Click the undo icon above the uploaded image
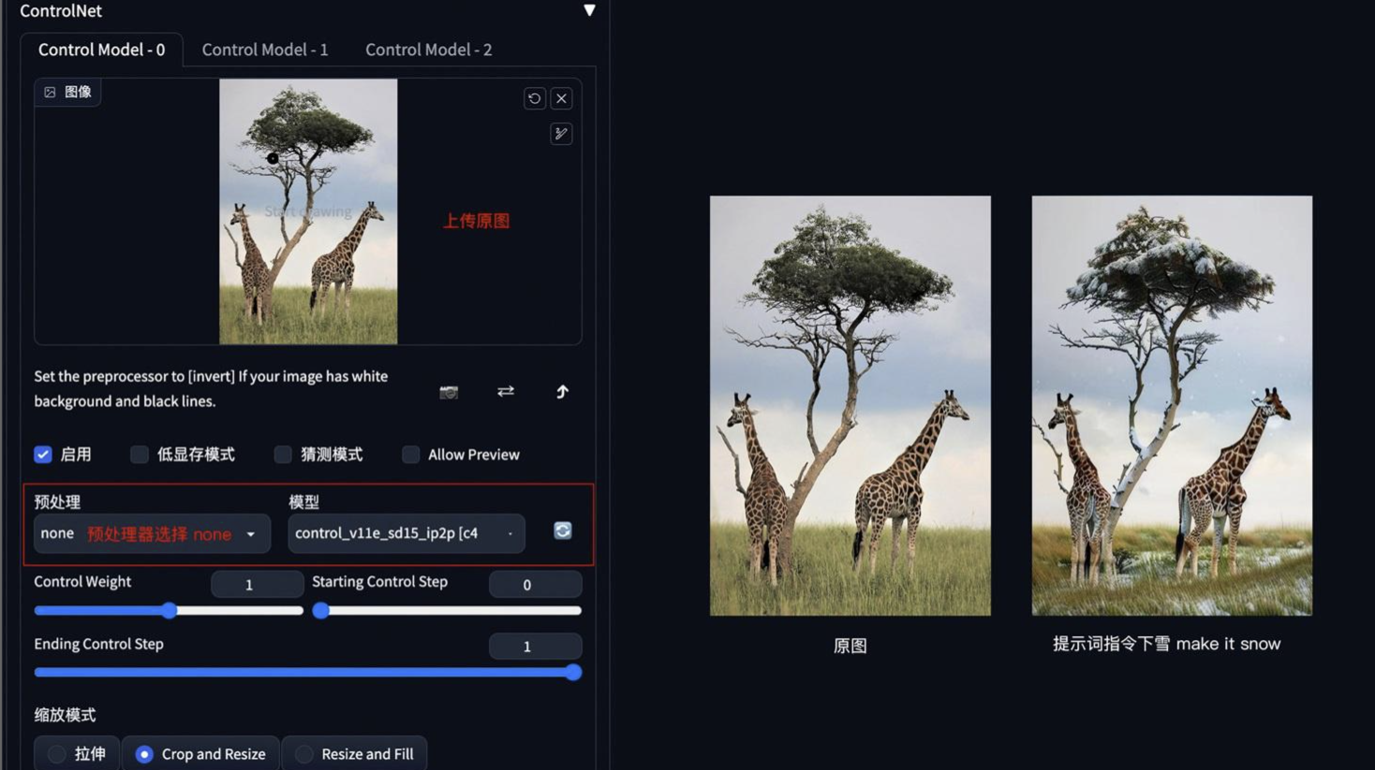 pyautogui.click(x=534, y=98)
